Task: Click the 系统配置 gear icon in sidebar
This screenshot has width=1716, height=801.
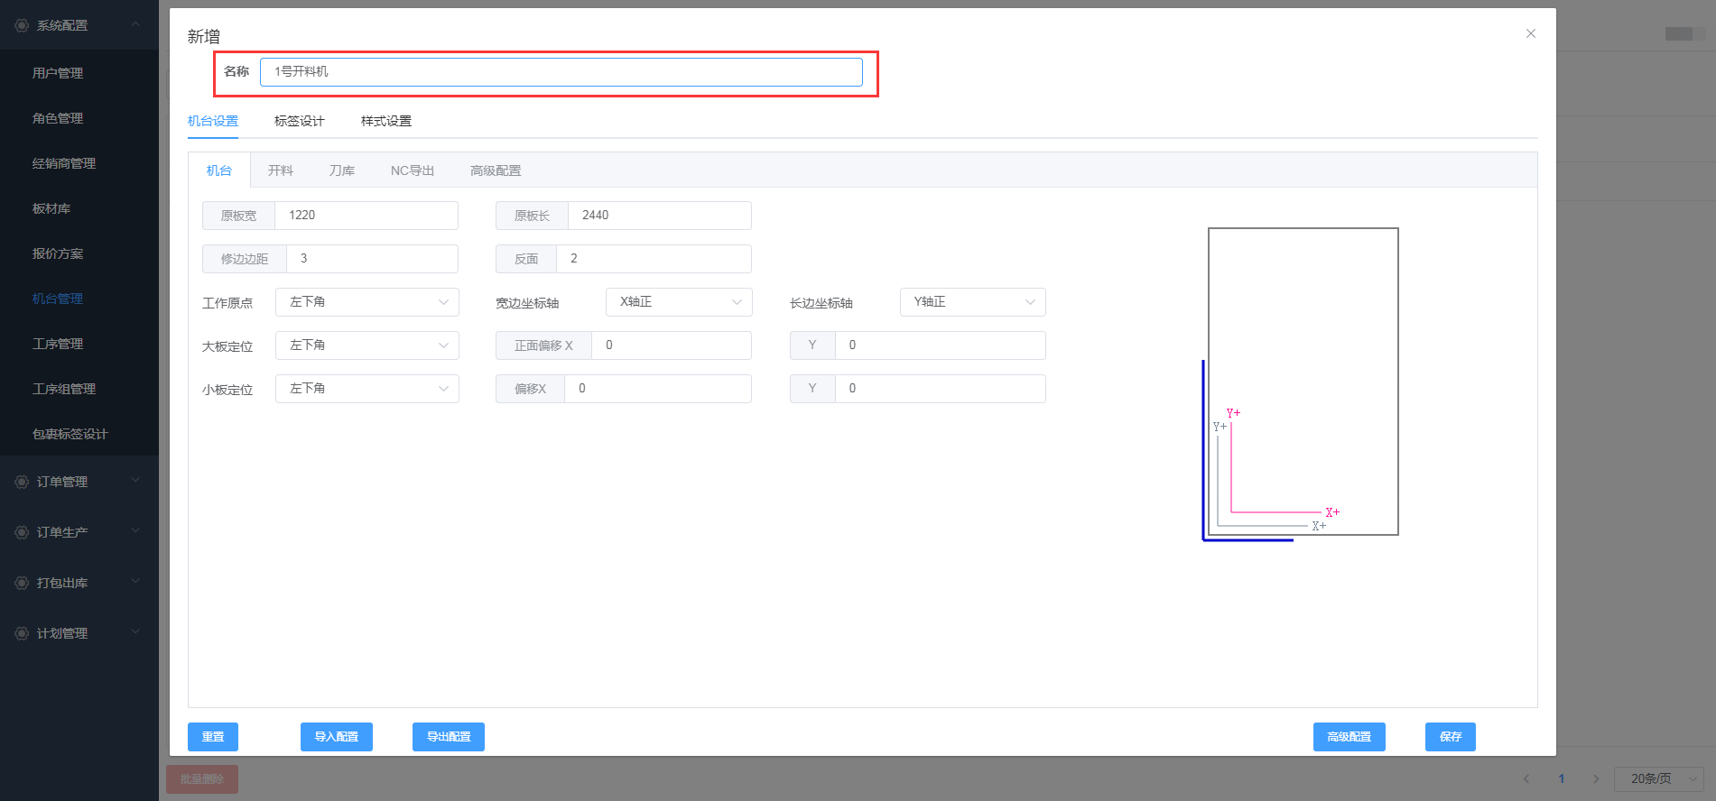Action: 22,25
